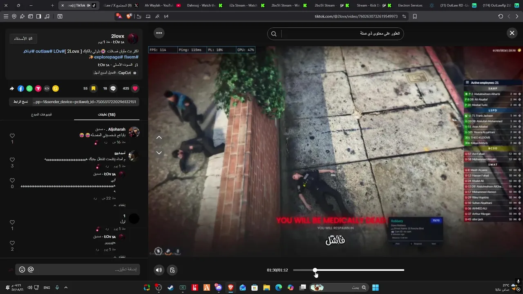Image resolution: width=523 pixels, height=294 pixels.
Task: Open the CapCut promotion link
Action: (115, 73)
